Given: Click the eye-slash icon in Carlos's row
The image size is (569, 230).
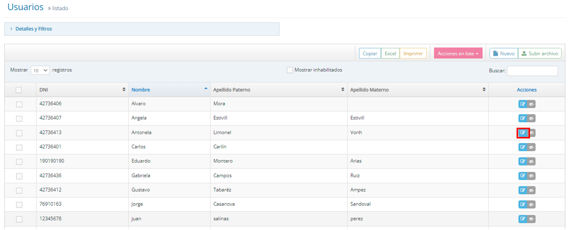Looking at the screenshot, I should click(x=531, y=147).
